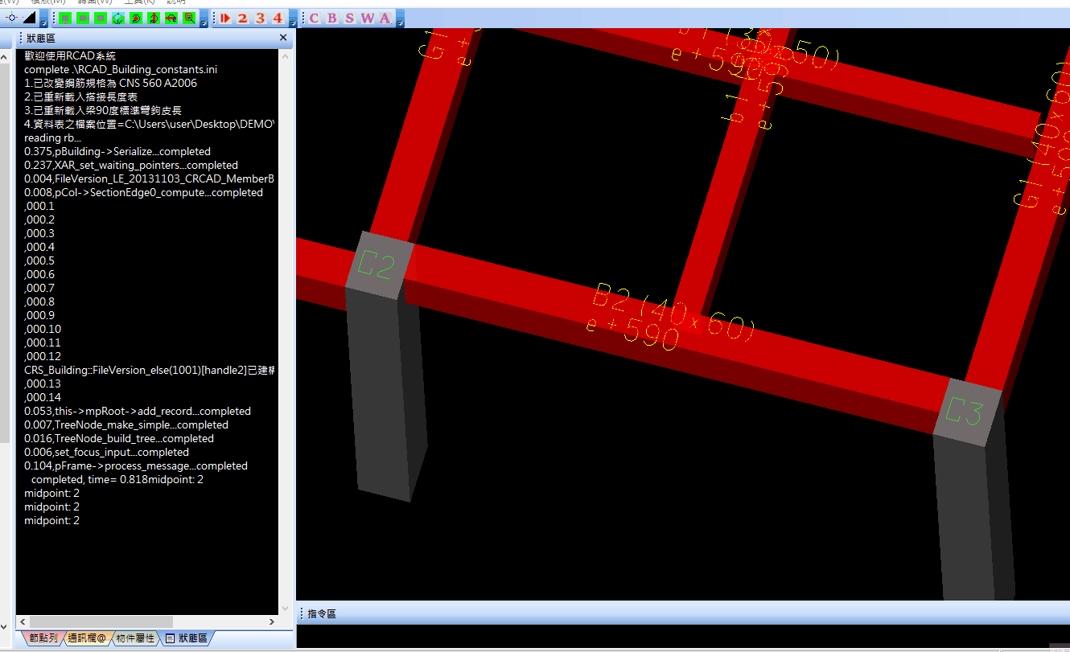The height and width of the screenshot is (652, 1070).
Task: Toggle the purple S toolbar button
Action: coord(349,18)
